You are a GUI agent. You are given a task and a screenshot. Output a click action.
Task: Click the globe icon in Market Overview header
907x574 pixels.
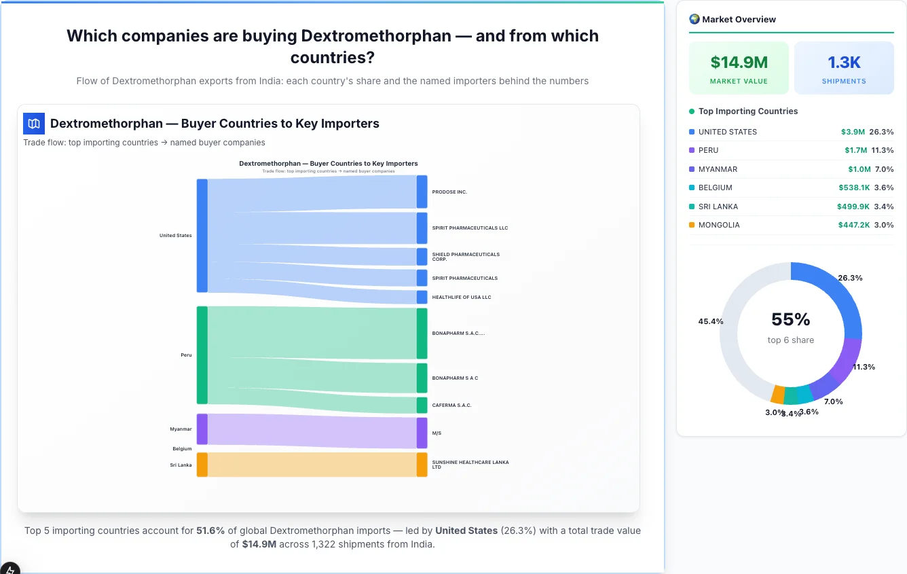[694, 18]
